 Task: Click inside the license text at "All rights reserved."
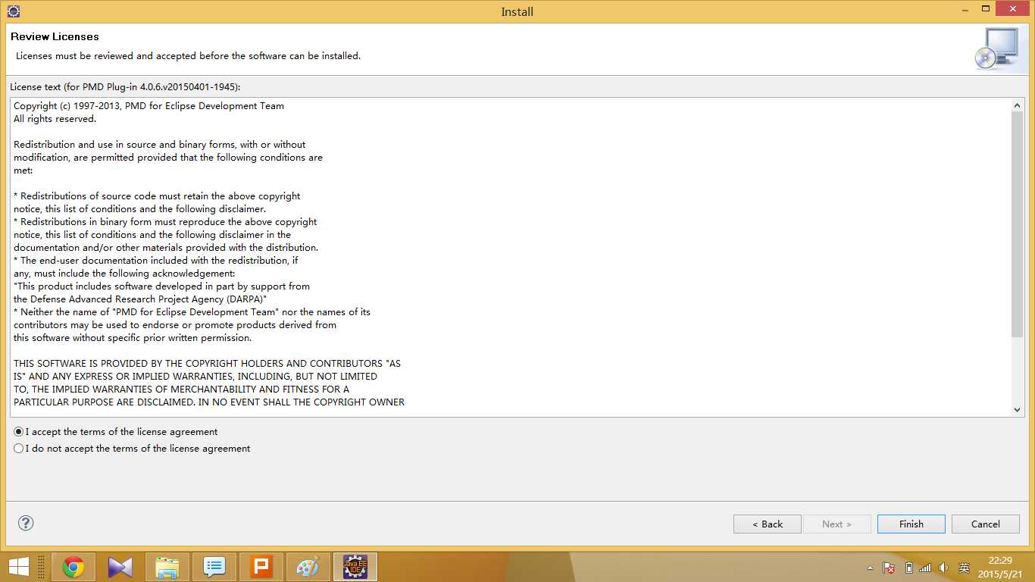pos(55,119)
